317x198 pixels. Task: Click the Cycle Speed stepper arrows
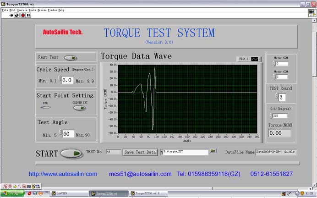point(60,78)
